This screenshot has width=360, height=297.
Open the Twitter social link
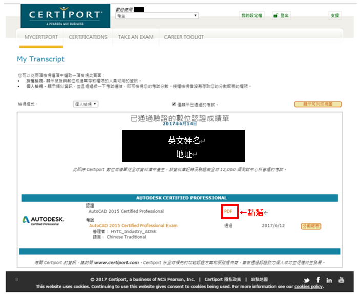point(307,280)
